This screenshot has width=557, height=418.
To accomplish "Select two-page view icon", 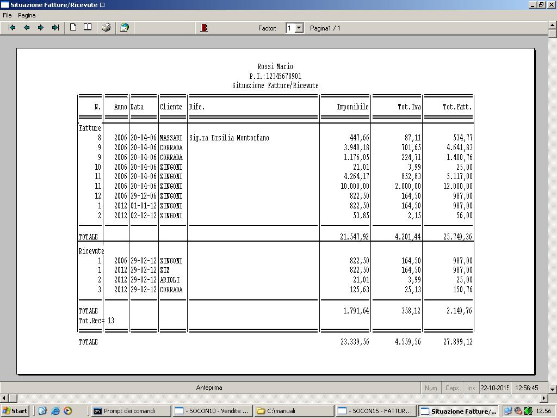I will coord(88,27).
